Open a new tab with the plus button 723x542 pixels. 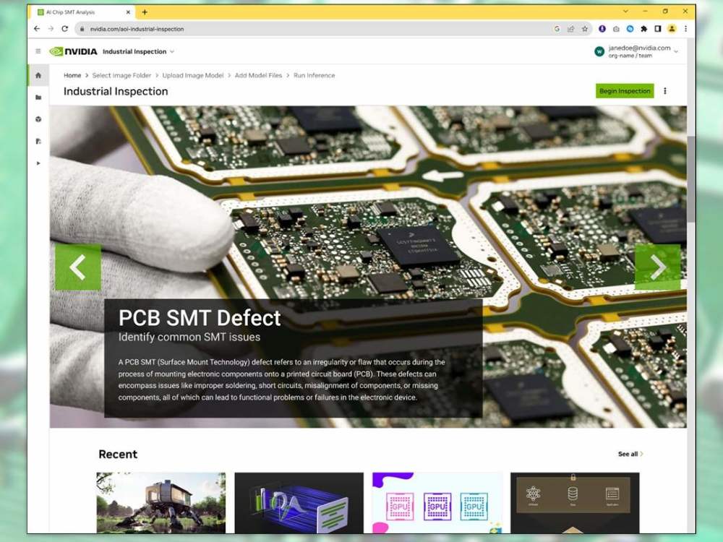click(x=145, y=12)
